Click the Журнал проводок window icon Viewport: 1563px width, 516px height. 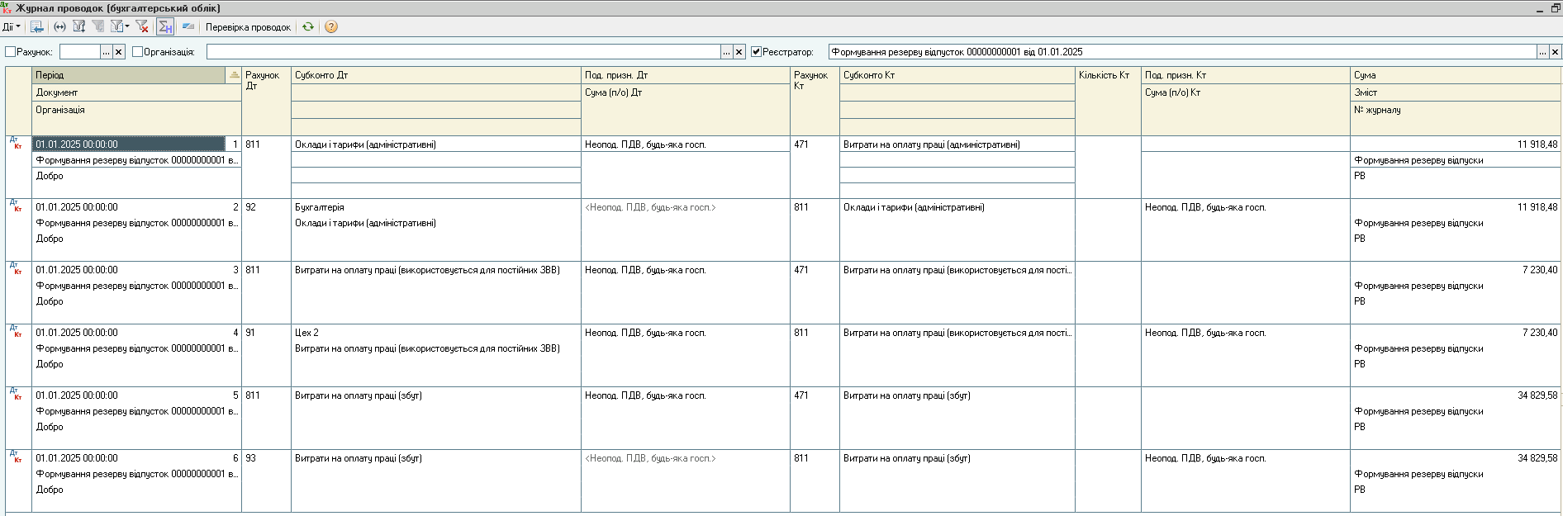tap(7, 7)
